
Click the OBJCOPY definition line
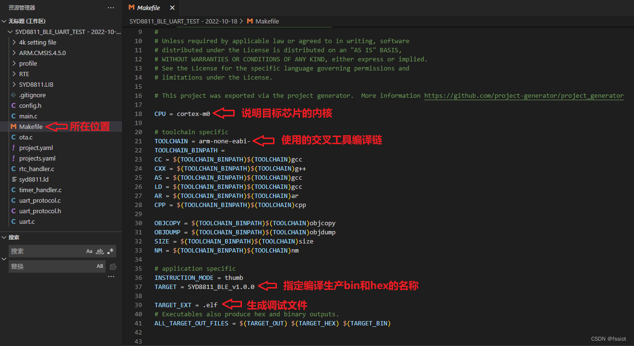click(245, 223)
